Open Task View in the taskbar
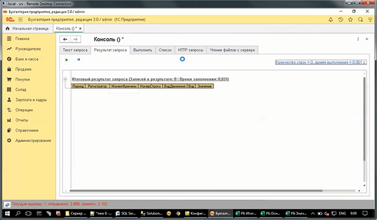The width and height of the screenshot is (377, 220). 28,214
